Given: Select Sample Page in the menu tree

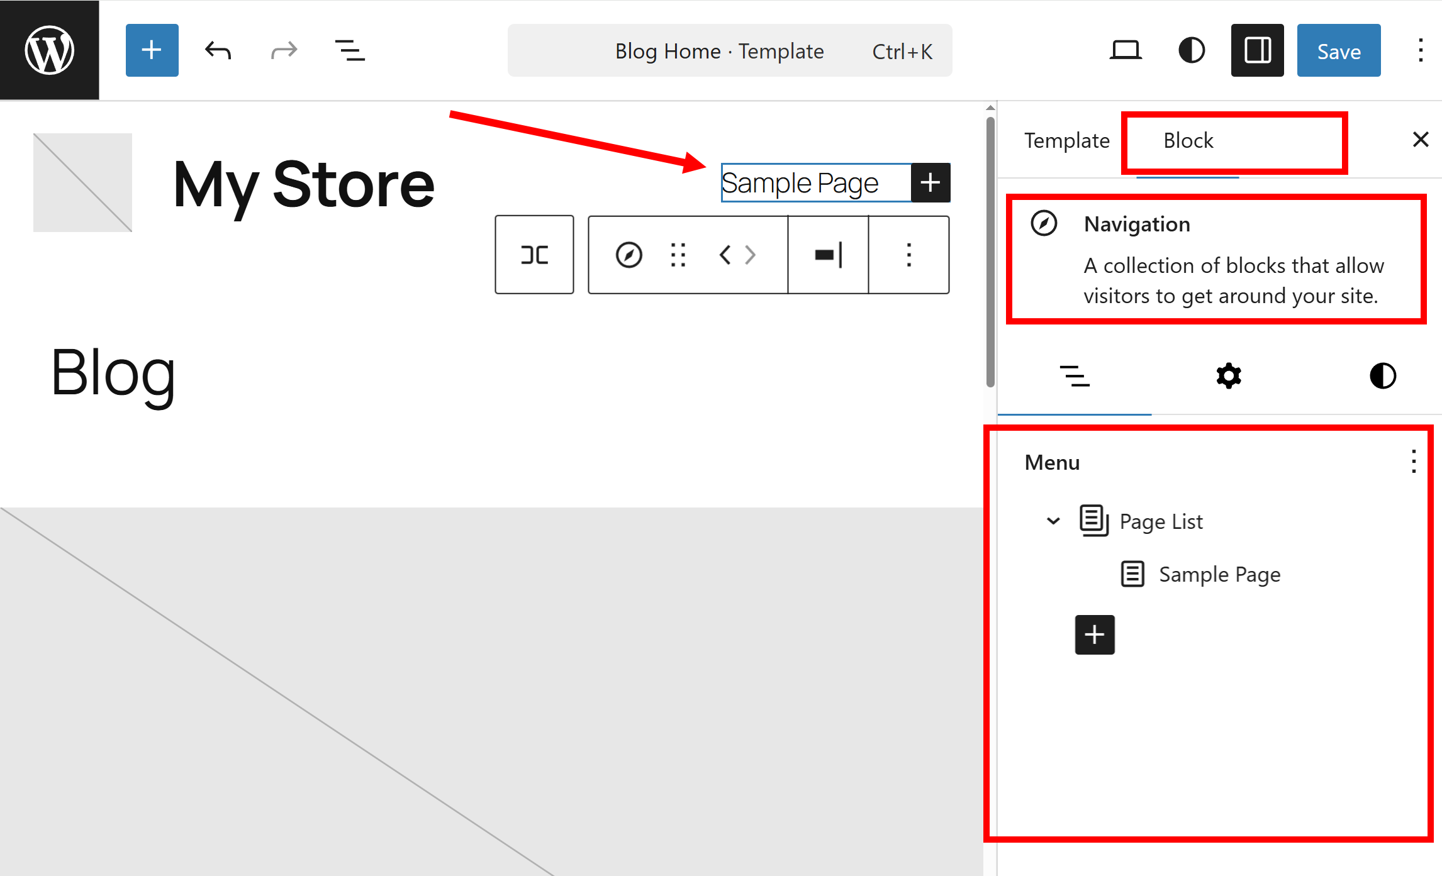Looking at the screenshot, I should (x=1219, y=574).
